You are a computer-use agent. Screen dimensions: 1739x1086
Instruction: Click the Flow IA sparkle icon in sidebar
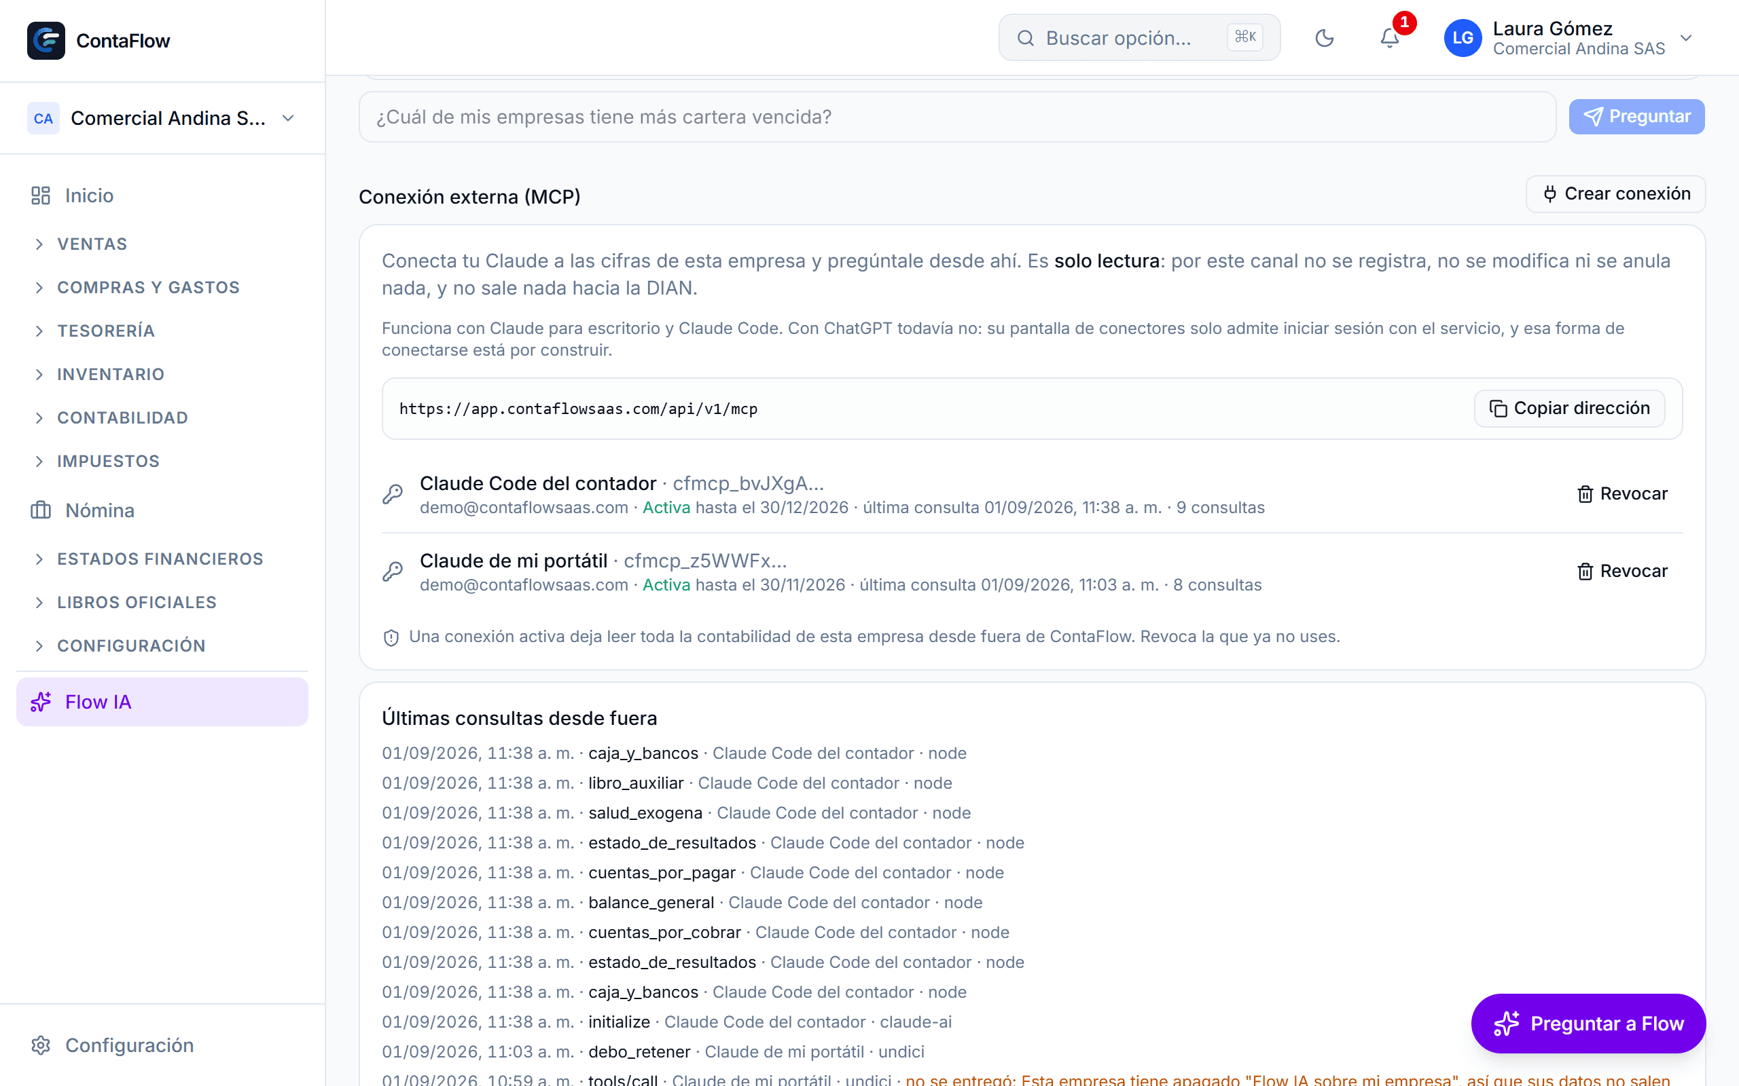41,702
